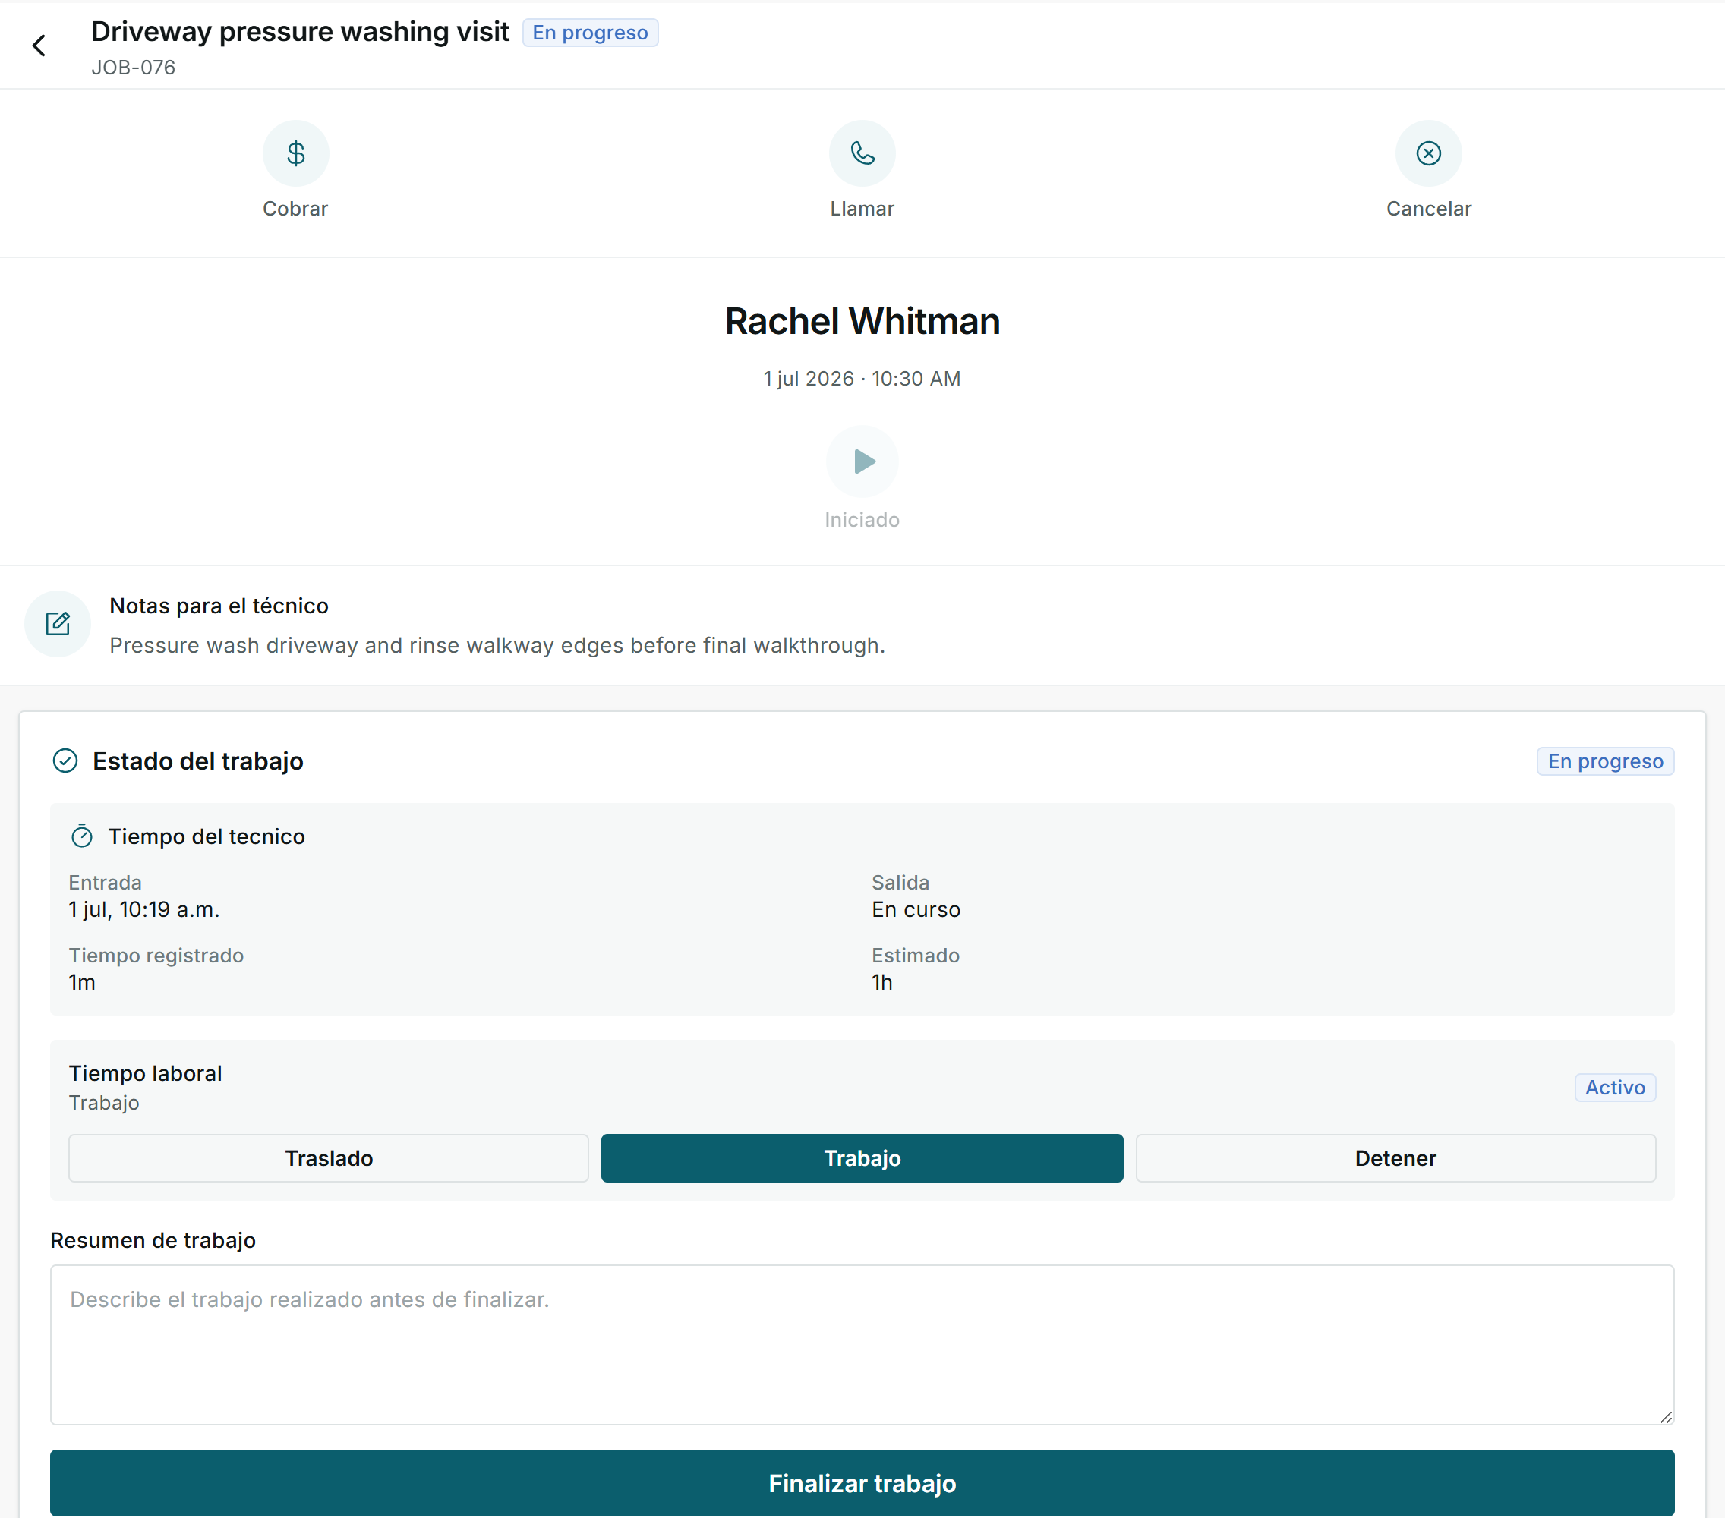
Task: Go back using the left arrow
Action: pos(39,46)
